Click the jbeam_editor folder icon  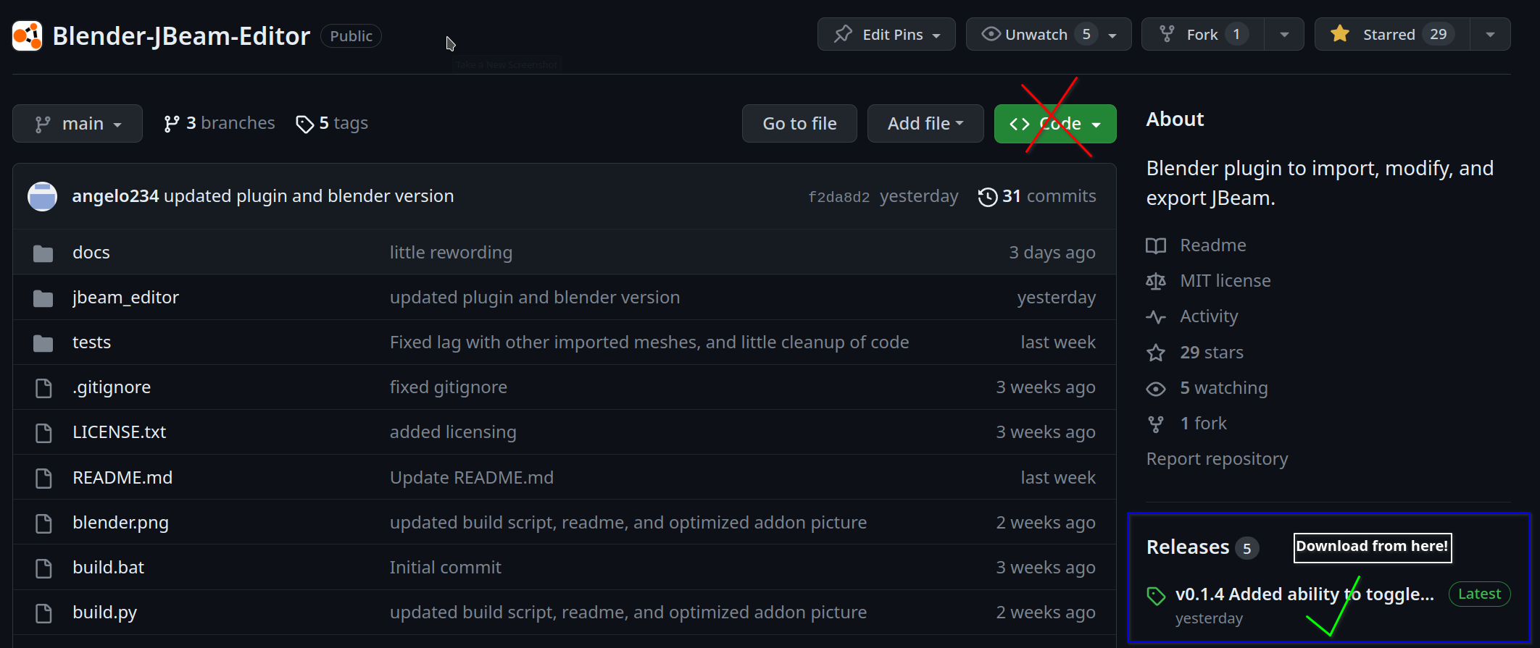pos(43,298)
